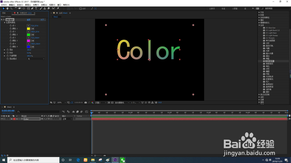Open the layer mode dropdown showing 正常
Image resolution: width=291 pixels, height=163 pixels.
pyautogui.click(x=67, y=119)
